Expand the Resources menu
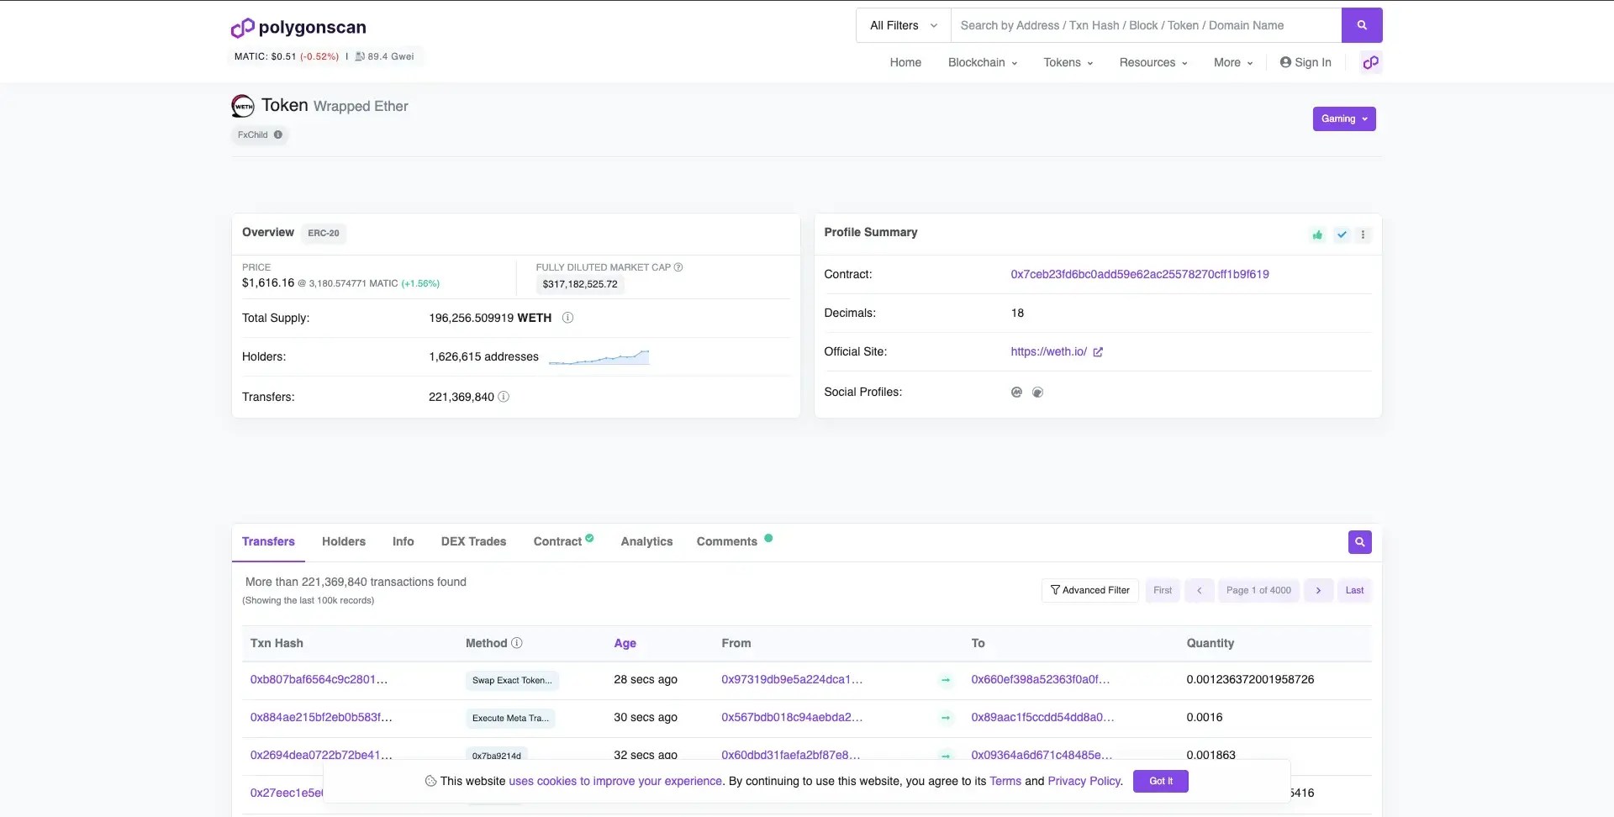1614x817 pixels. tap(1153, 62)
